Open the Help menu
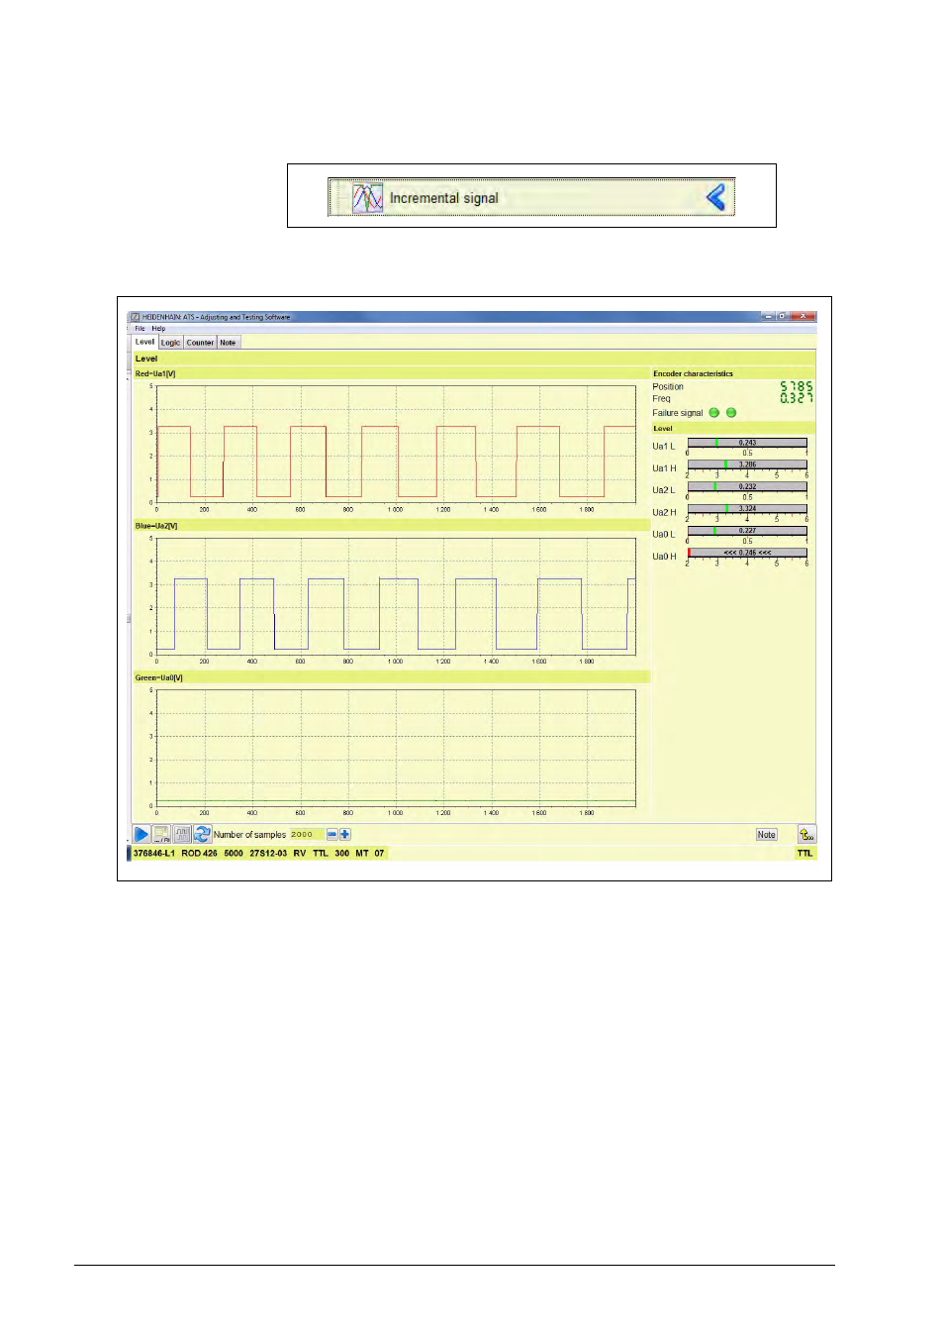Image resolution: width=944 pixels, height=1337 pixels. tap(158, 329)
